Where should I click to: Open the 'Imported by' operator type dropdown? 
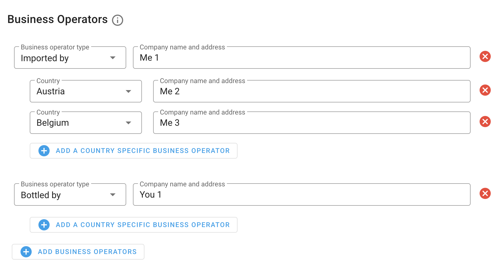coord(70,58)
